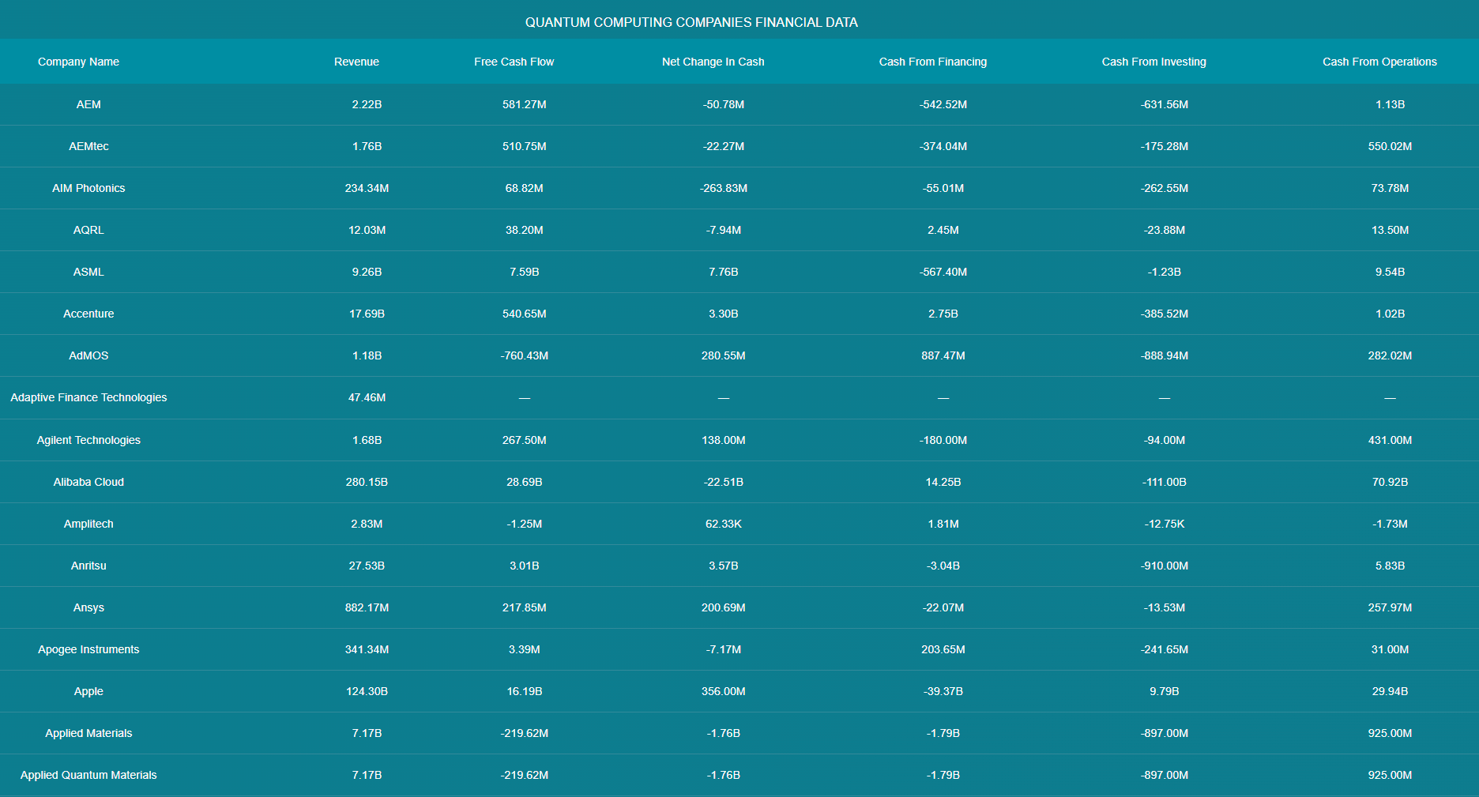
Task: Click the Alibaba Cloud company name
Action: [x=88, y=482]
